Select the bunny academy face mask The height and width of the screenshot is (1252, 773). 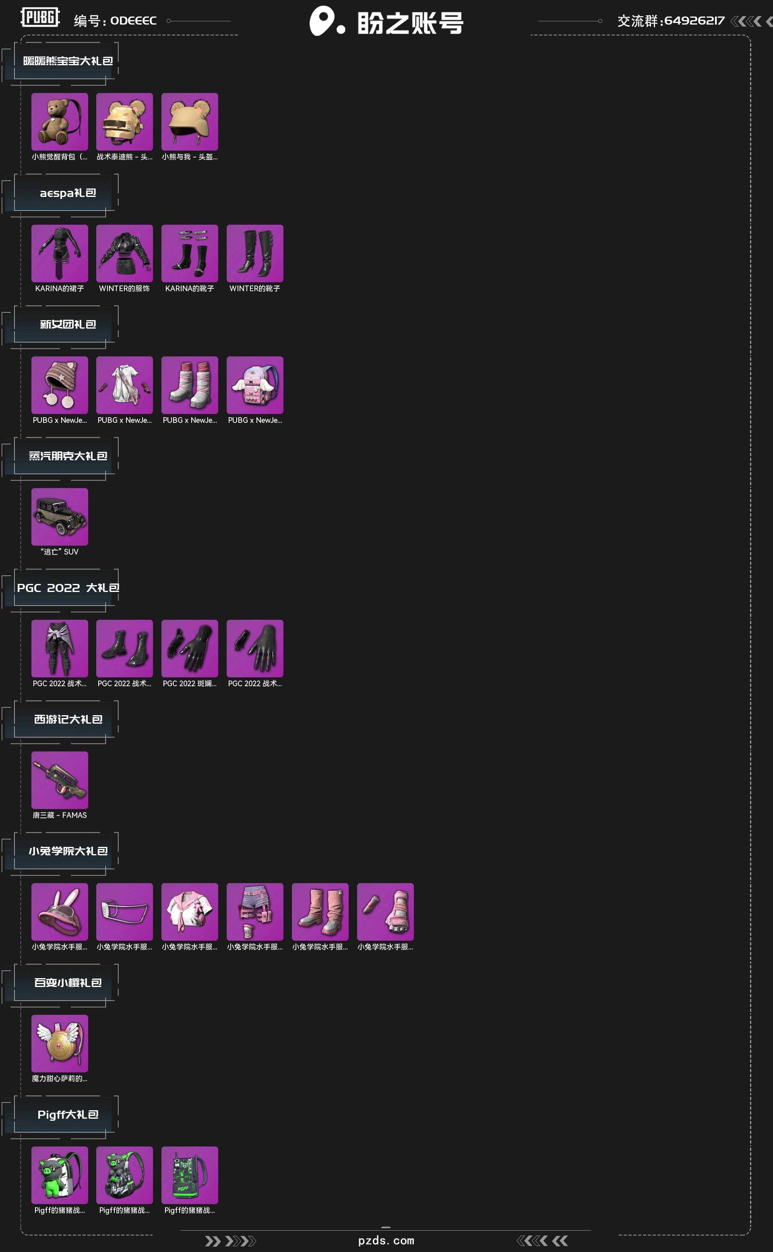tap(124, 912)
